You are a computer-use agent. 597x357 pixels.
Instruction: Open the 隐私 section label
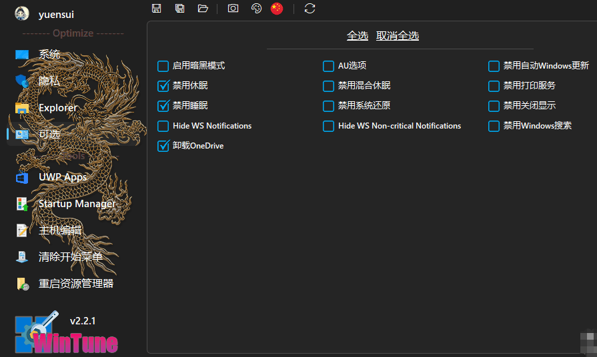coord(49,81)
